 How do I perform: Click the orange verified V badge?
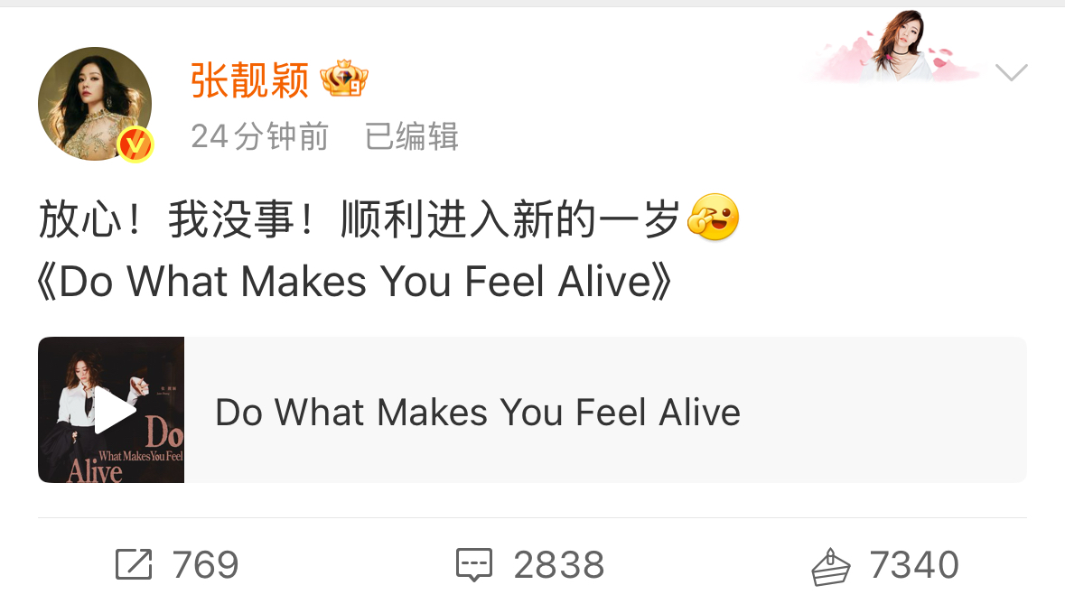tap(135, 144)
